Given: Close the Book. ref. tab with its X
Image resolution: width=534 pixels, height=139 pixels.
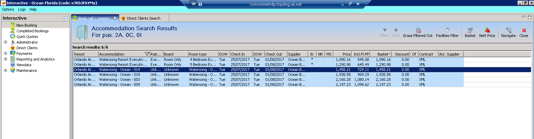Looking at the screenshot, I should tap(115, 18).
